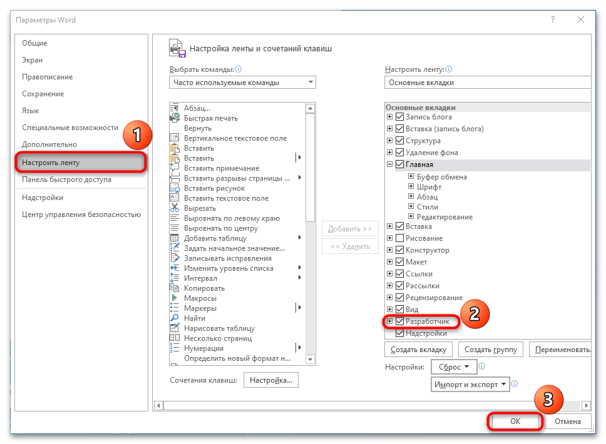Click the scissors icon for 'Вырезать'
The width and height of the screenshot is (606, 444).
click(175, 208)
